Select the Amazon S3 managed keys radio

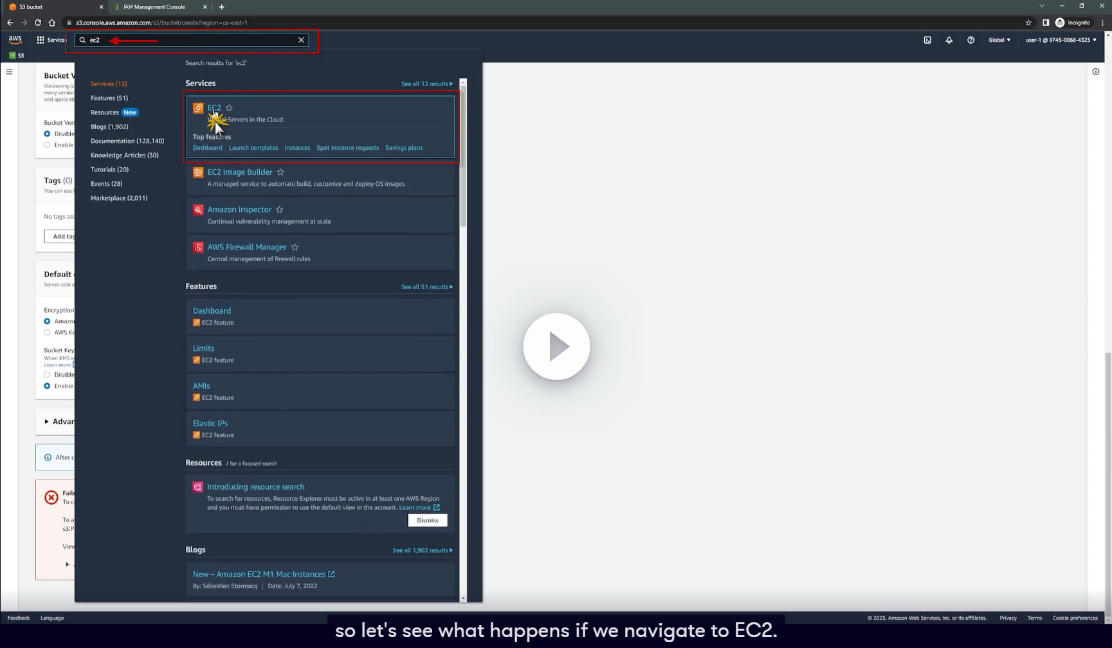coord(47,321)
